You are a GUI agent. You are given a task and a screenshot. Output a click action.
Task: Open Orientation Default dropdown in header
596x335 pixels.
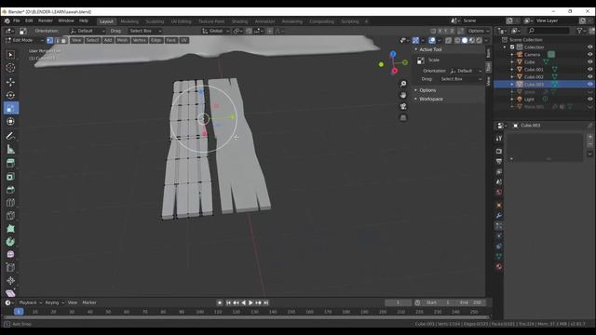coord(87,31)
